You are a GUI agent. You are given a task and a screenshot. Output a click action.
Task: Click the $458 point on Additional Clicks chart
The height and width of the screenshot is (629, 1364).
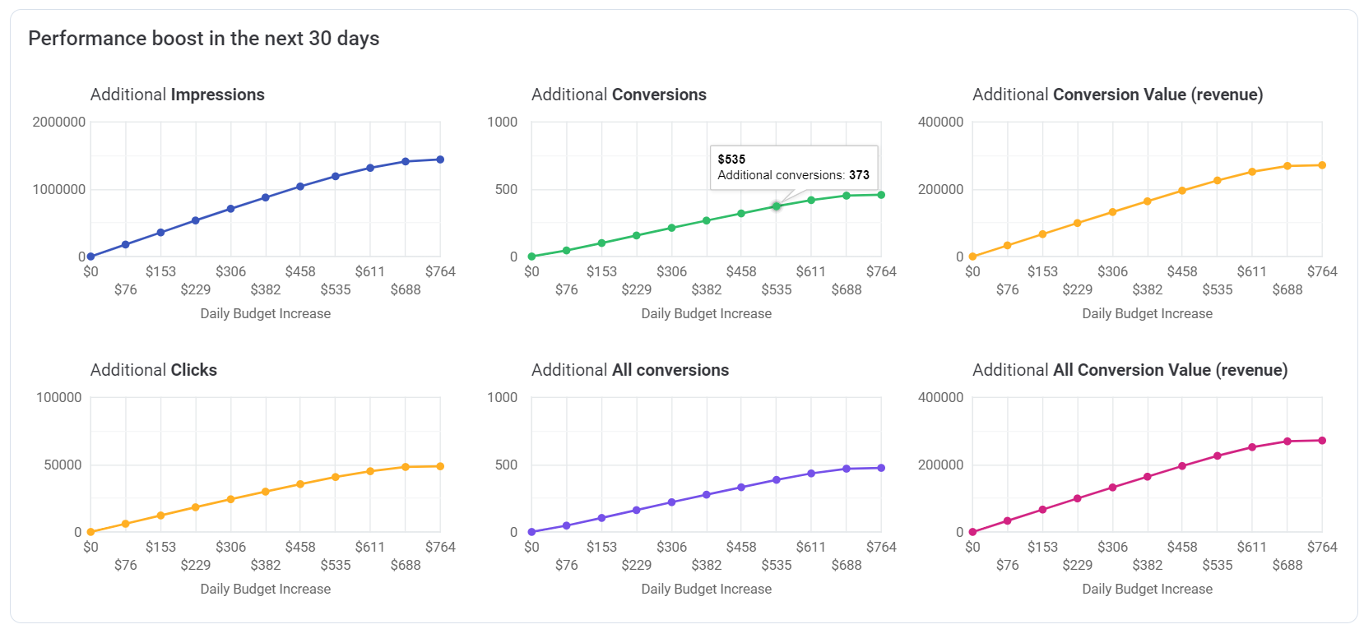click(x=300, y=484)
